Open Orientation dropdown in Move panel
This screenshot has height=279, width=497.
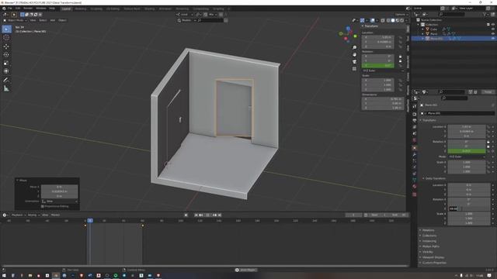[x=59, y=201]
